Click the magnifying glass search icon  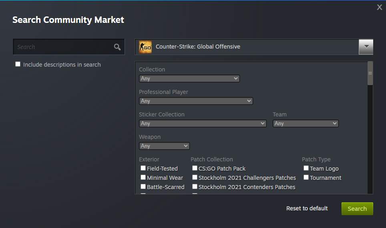click(x=117, y=47)
